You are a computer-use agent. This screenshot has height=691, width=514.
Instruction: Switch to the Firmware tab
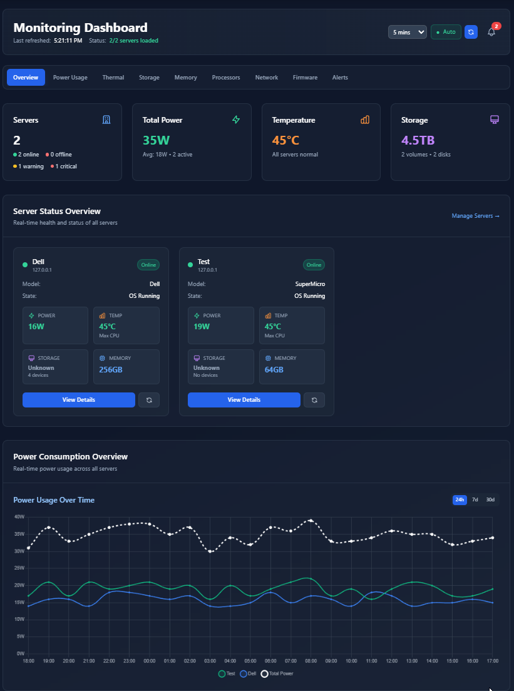305,78
